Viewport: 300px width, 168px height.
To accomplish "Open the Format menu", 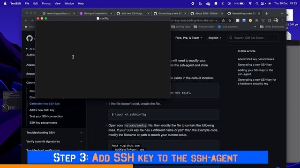I will 46,3.
